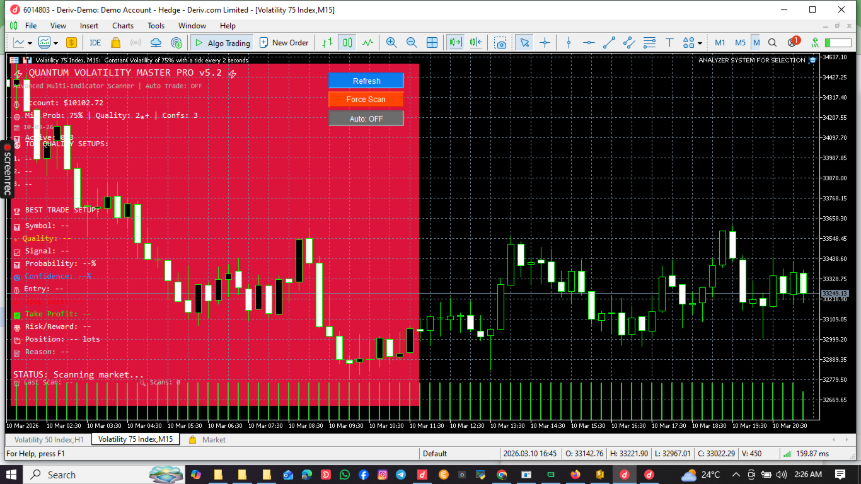
Task: Click the tile windows grid icon
Action: pyautogui.click(x=432, y=43)
